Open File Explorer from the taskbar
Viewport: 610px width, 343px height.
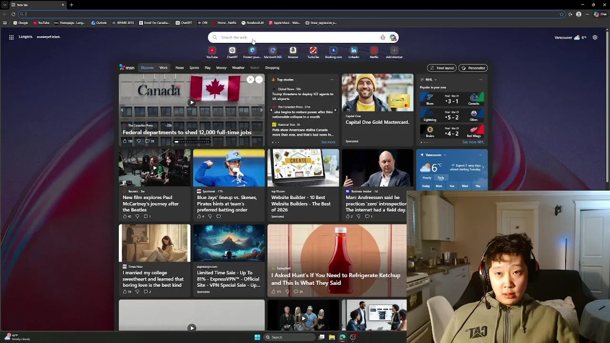coord(332,337)
